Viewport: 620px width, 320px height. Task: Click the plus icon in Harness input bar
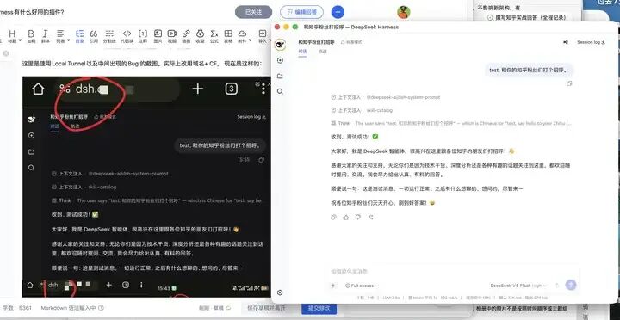(333, 286)
